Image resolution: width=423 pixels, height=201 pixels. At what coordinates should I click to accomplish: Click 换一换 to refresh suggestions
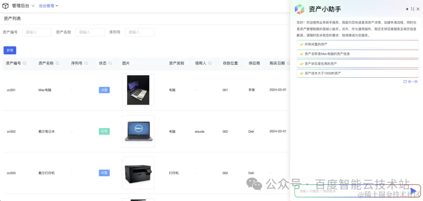[410, 82]
